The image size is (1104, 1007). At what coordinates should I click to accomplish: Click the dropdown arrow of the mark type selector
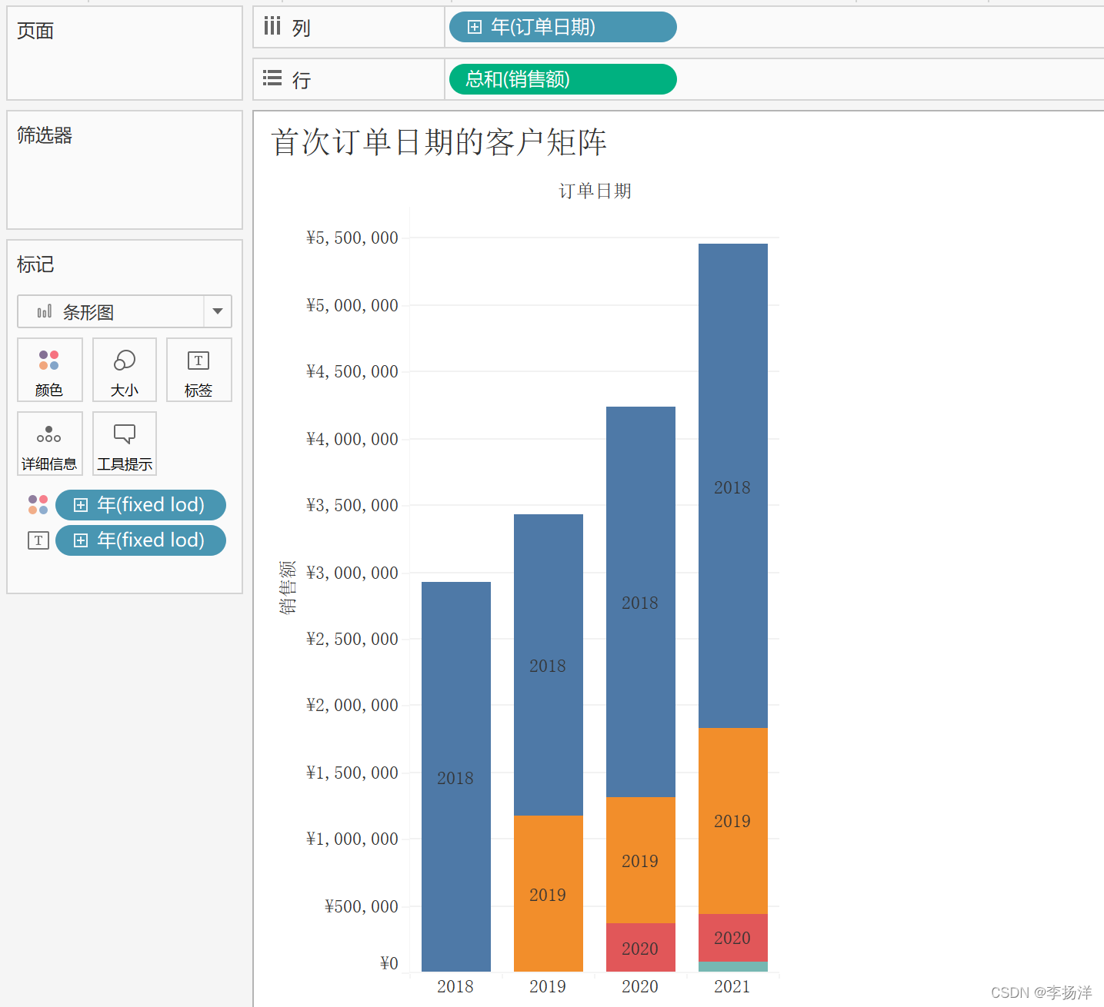tap(218, 311)
